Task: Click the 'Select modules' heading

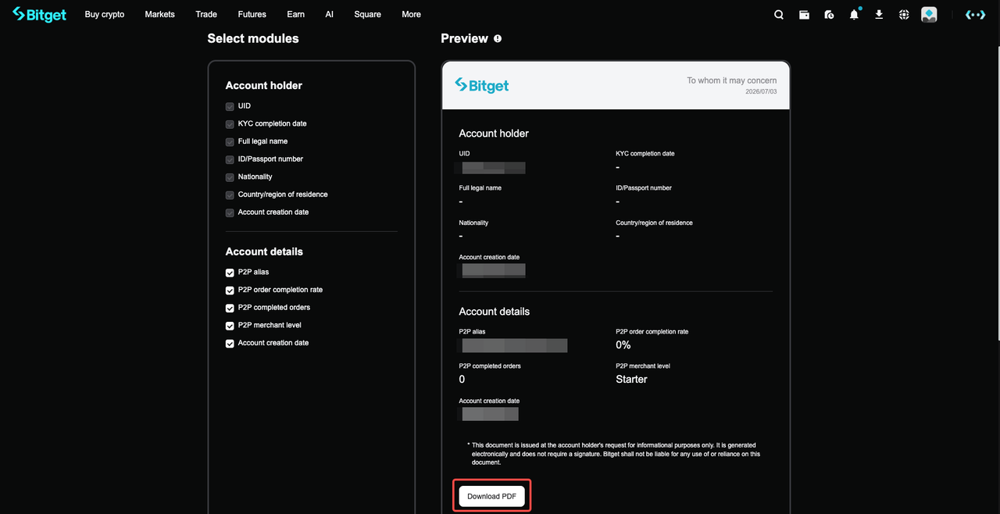Action: pos(253,38)
